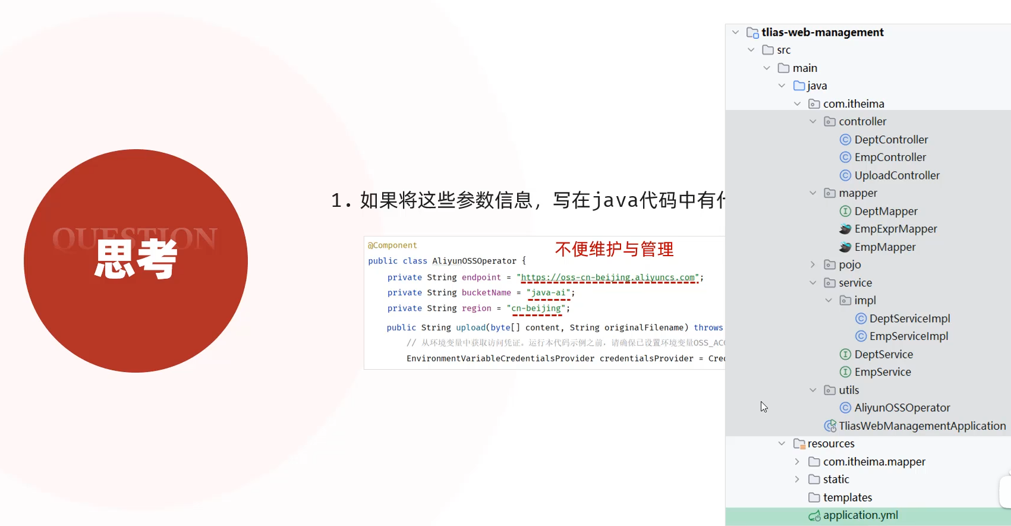Collapse the service package chevron
This screenshot has height=526, width=1011.
812,283
